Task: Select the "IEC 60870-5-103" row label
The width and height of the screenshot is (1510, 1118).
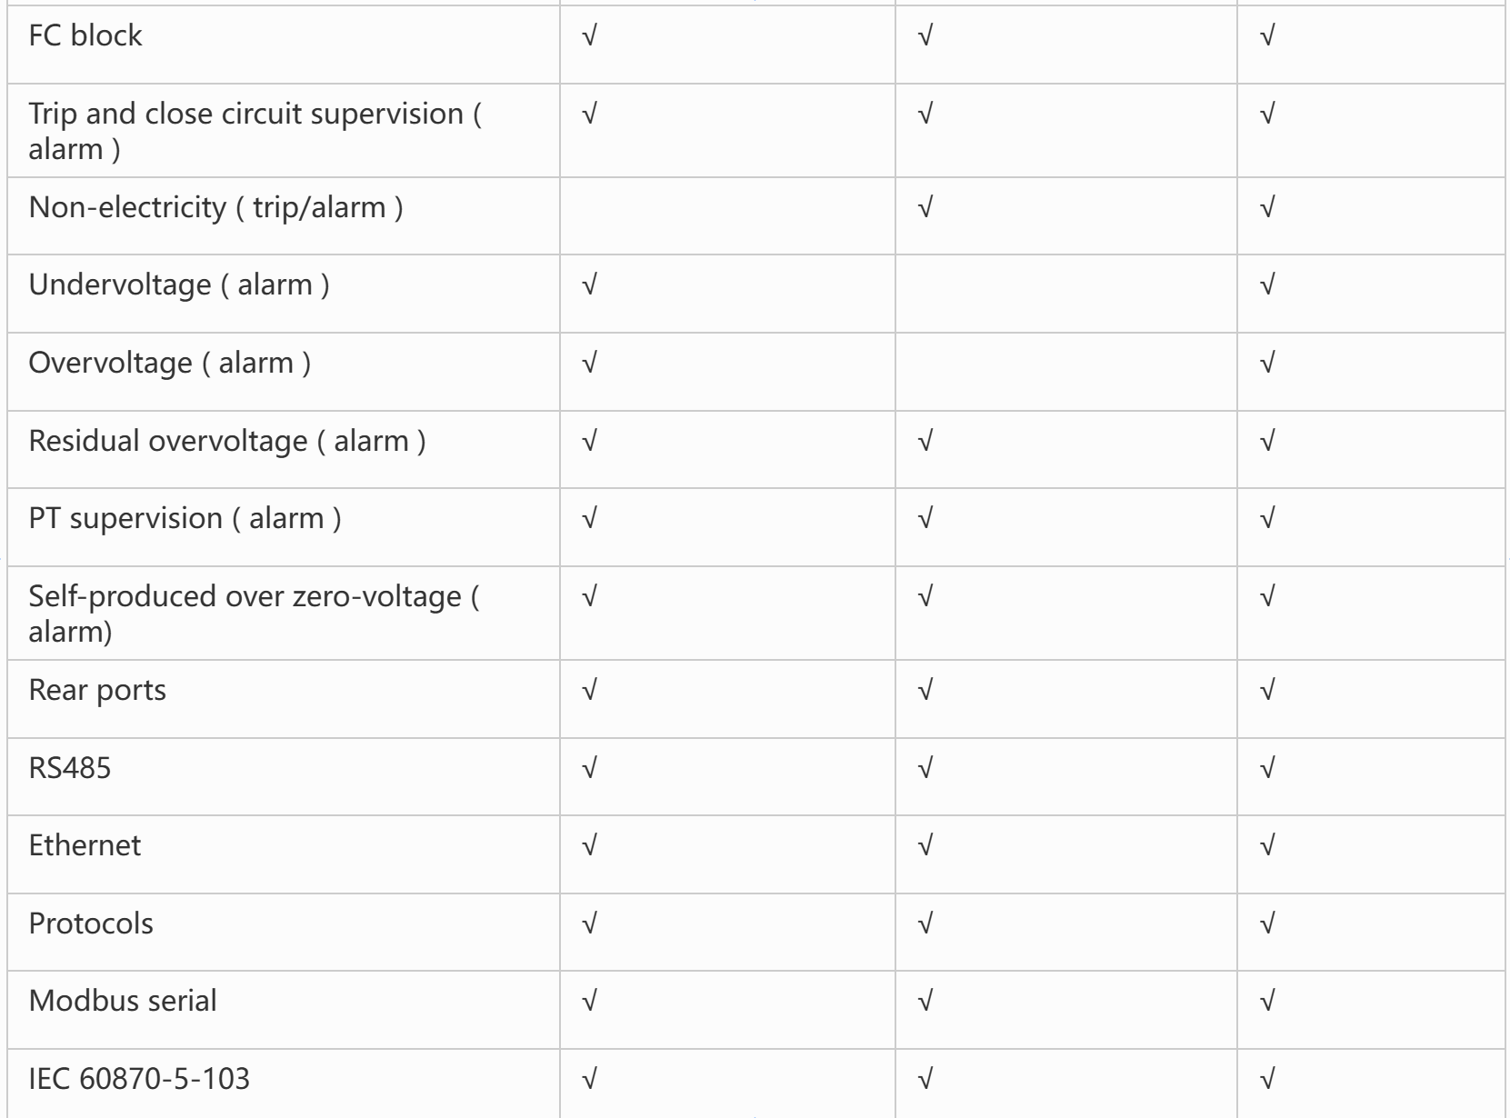Action: coord(139,1080)
